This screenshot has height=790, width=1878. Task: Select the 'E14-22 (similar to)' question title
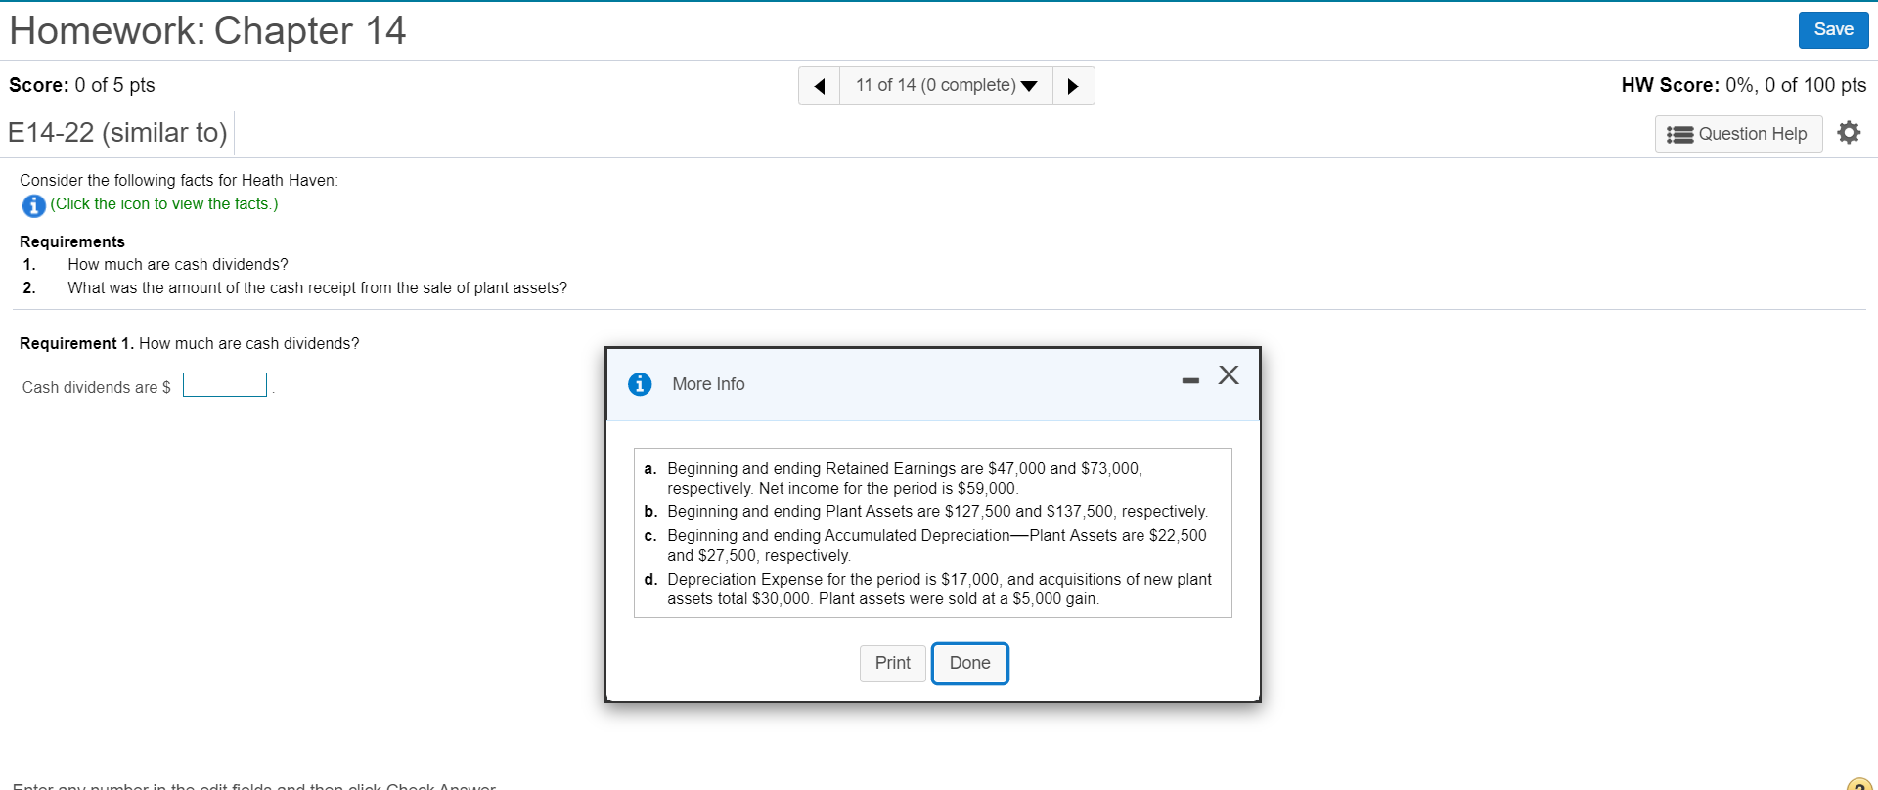coord(117,133)
